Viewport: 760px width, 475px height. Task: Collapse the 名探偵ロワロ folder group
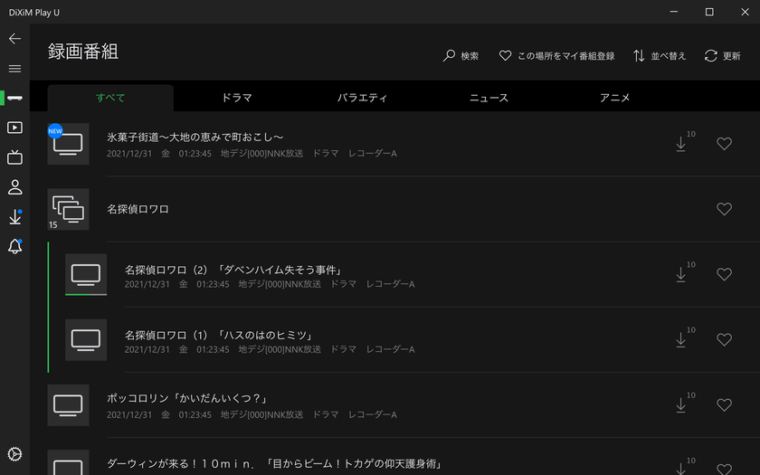[69, 209]
